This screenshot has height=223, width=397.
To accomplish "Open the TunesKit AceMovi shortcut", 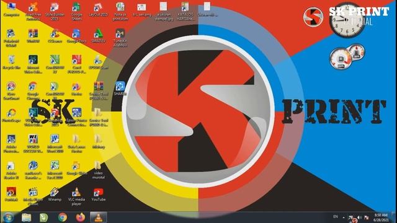I will click(x=120, y=38).
